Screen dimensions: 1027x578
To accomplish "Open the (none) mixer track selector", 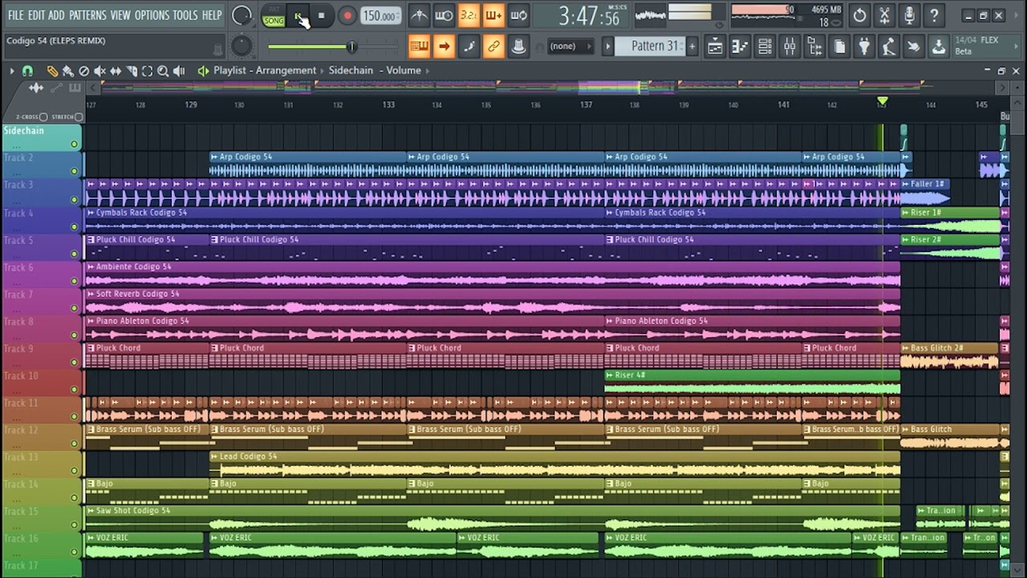I will [569, 47].
